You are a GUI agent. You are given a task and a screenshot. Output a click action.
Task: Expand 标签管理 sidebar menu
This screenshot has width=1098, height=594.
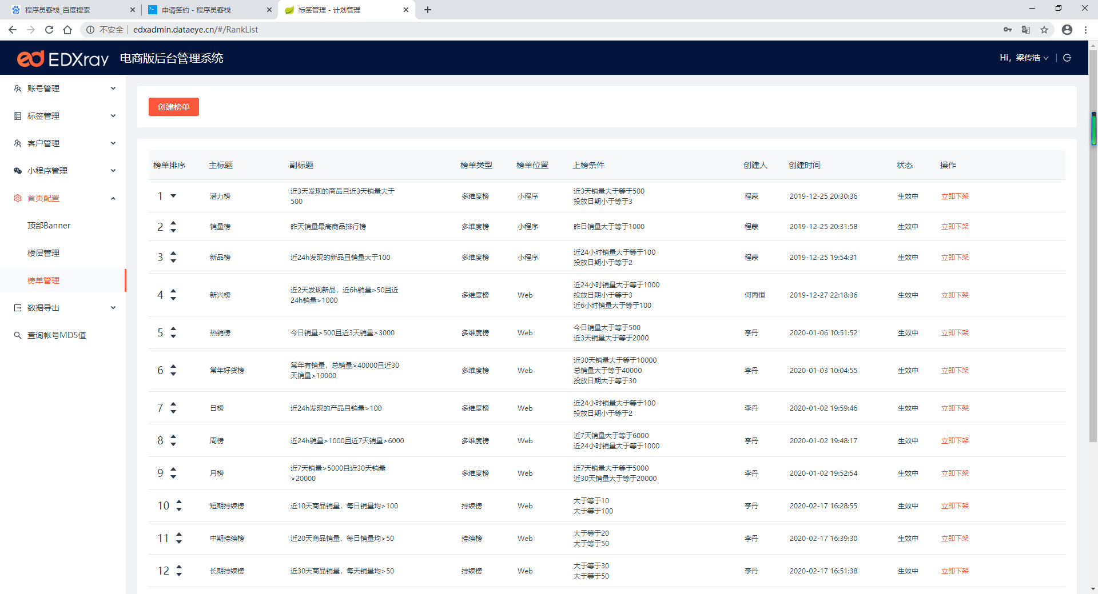63,116
